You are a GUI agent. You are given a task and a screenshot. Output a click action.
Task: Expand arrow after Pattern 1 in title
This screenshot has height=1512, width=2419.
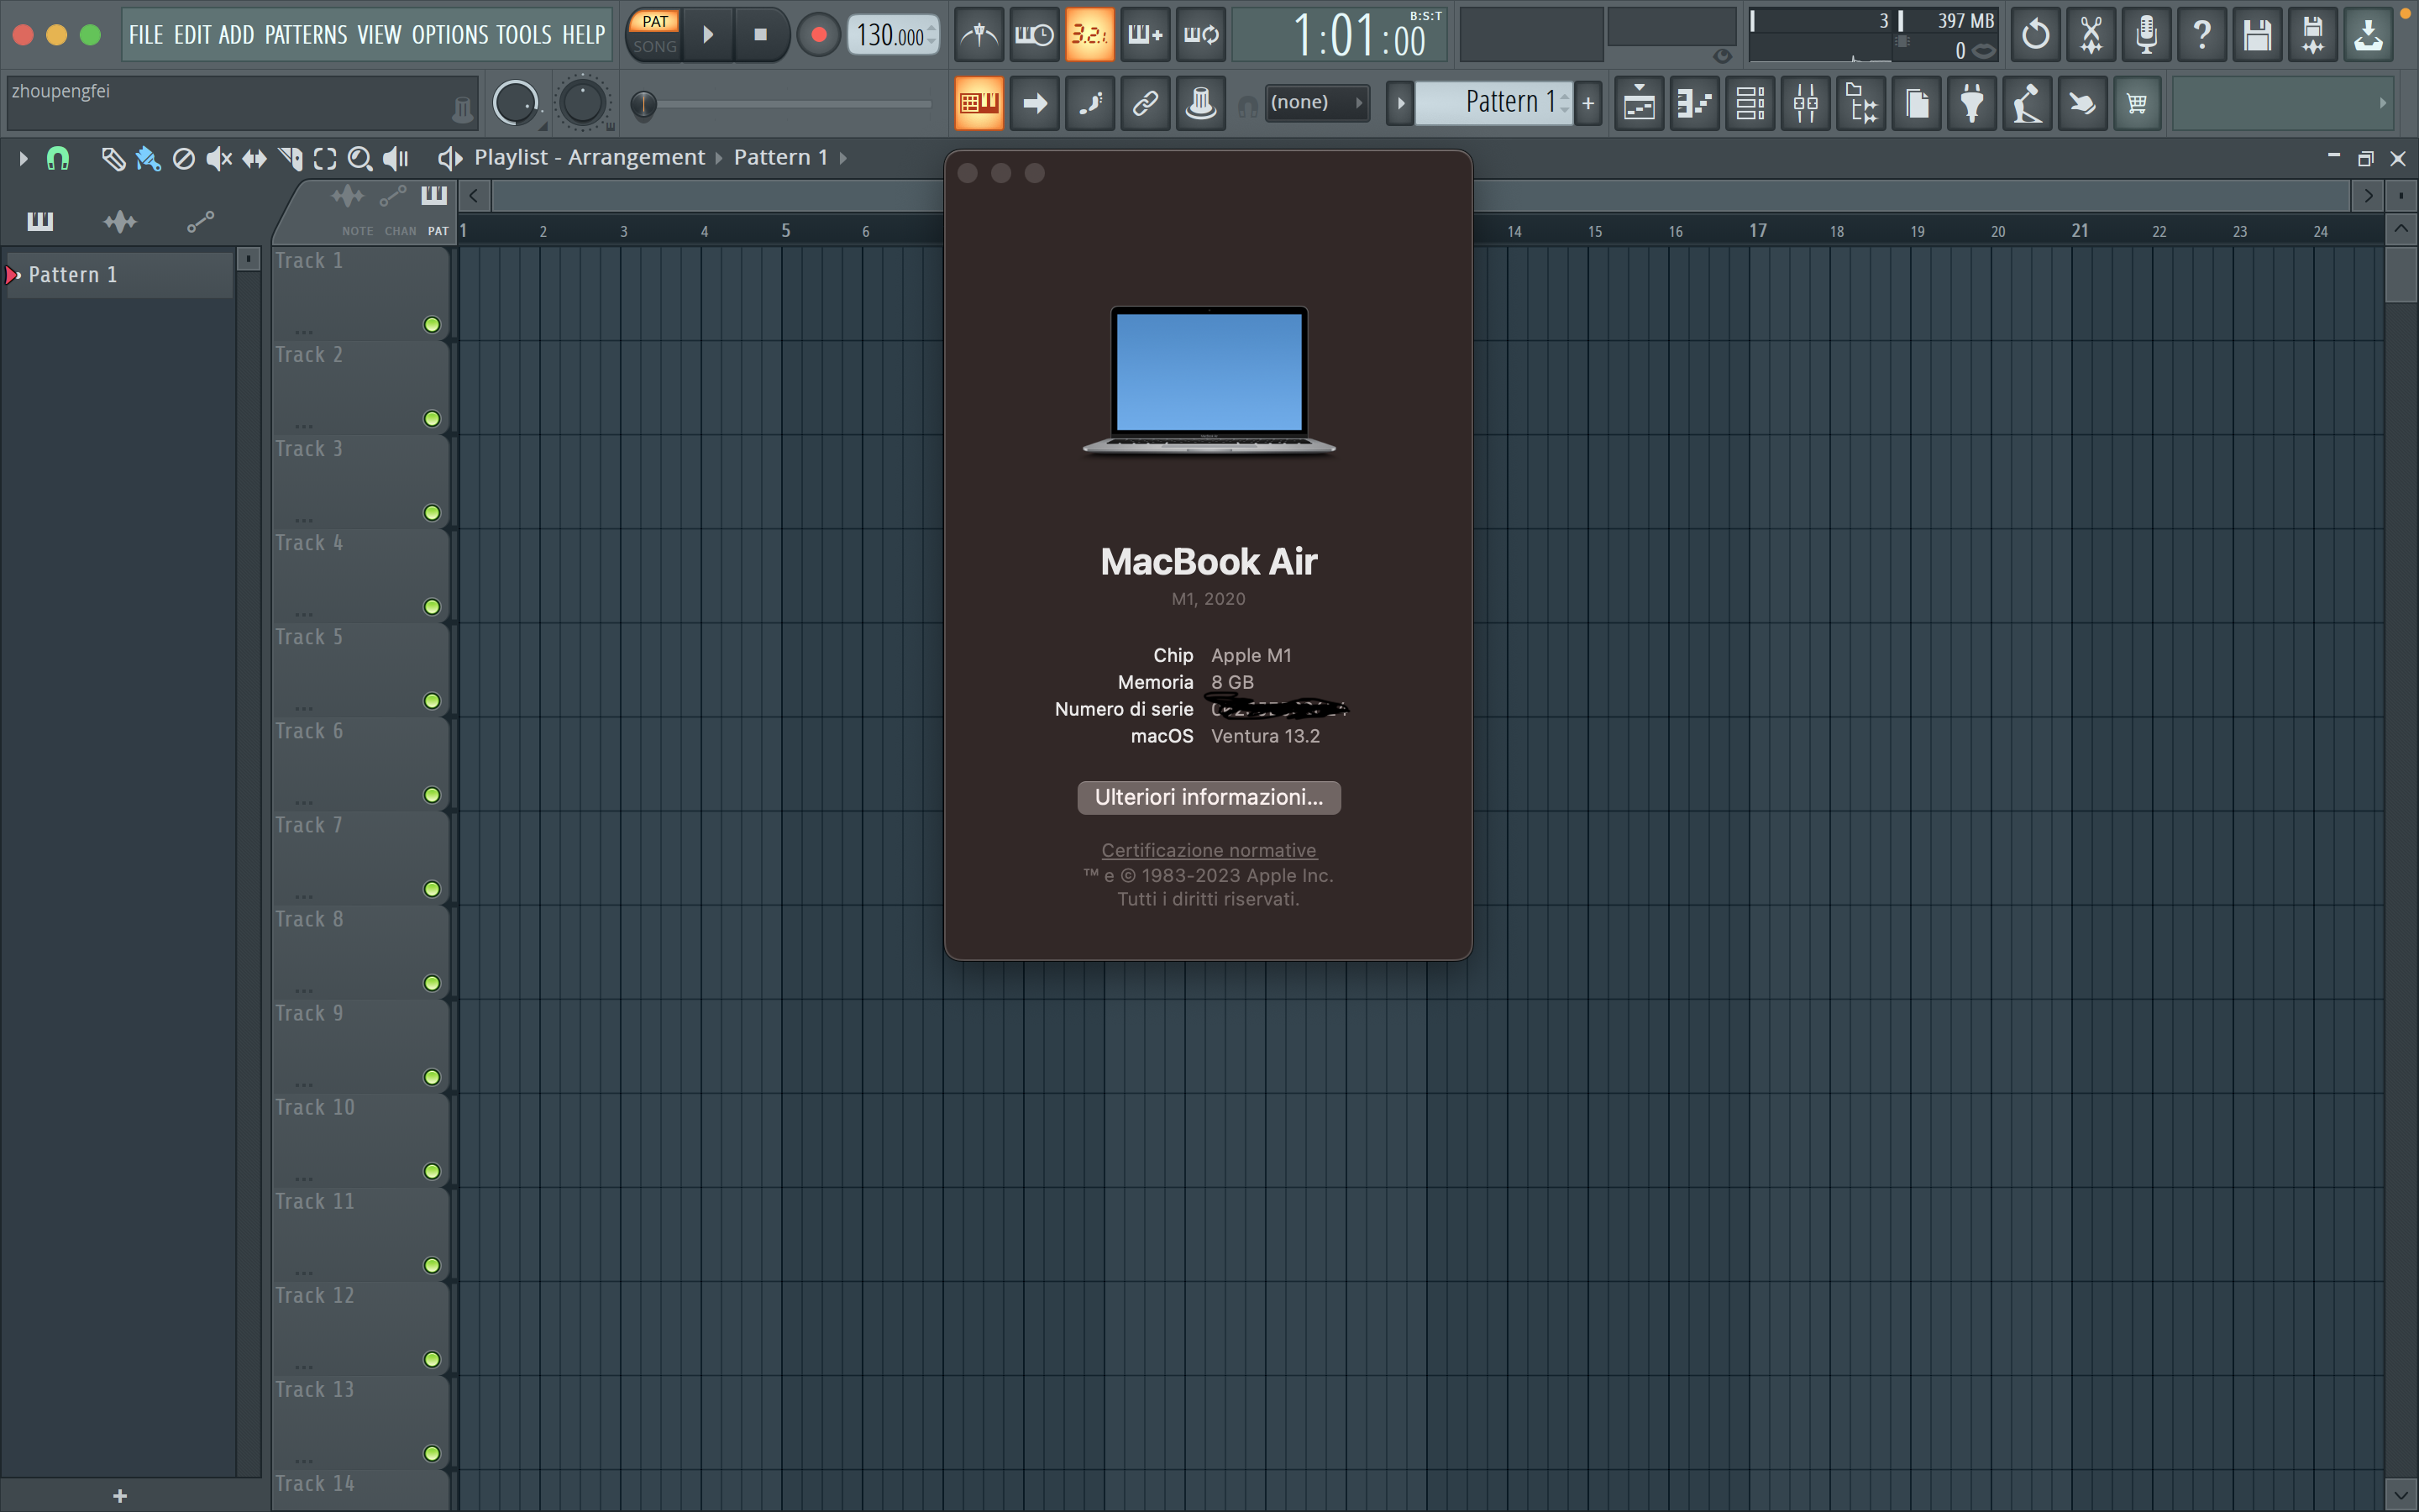pos(842,158)
